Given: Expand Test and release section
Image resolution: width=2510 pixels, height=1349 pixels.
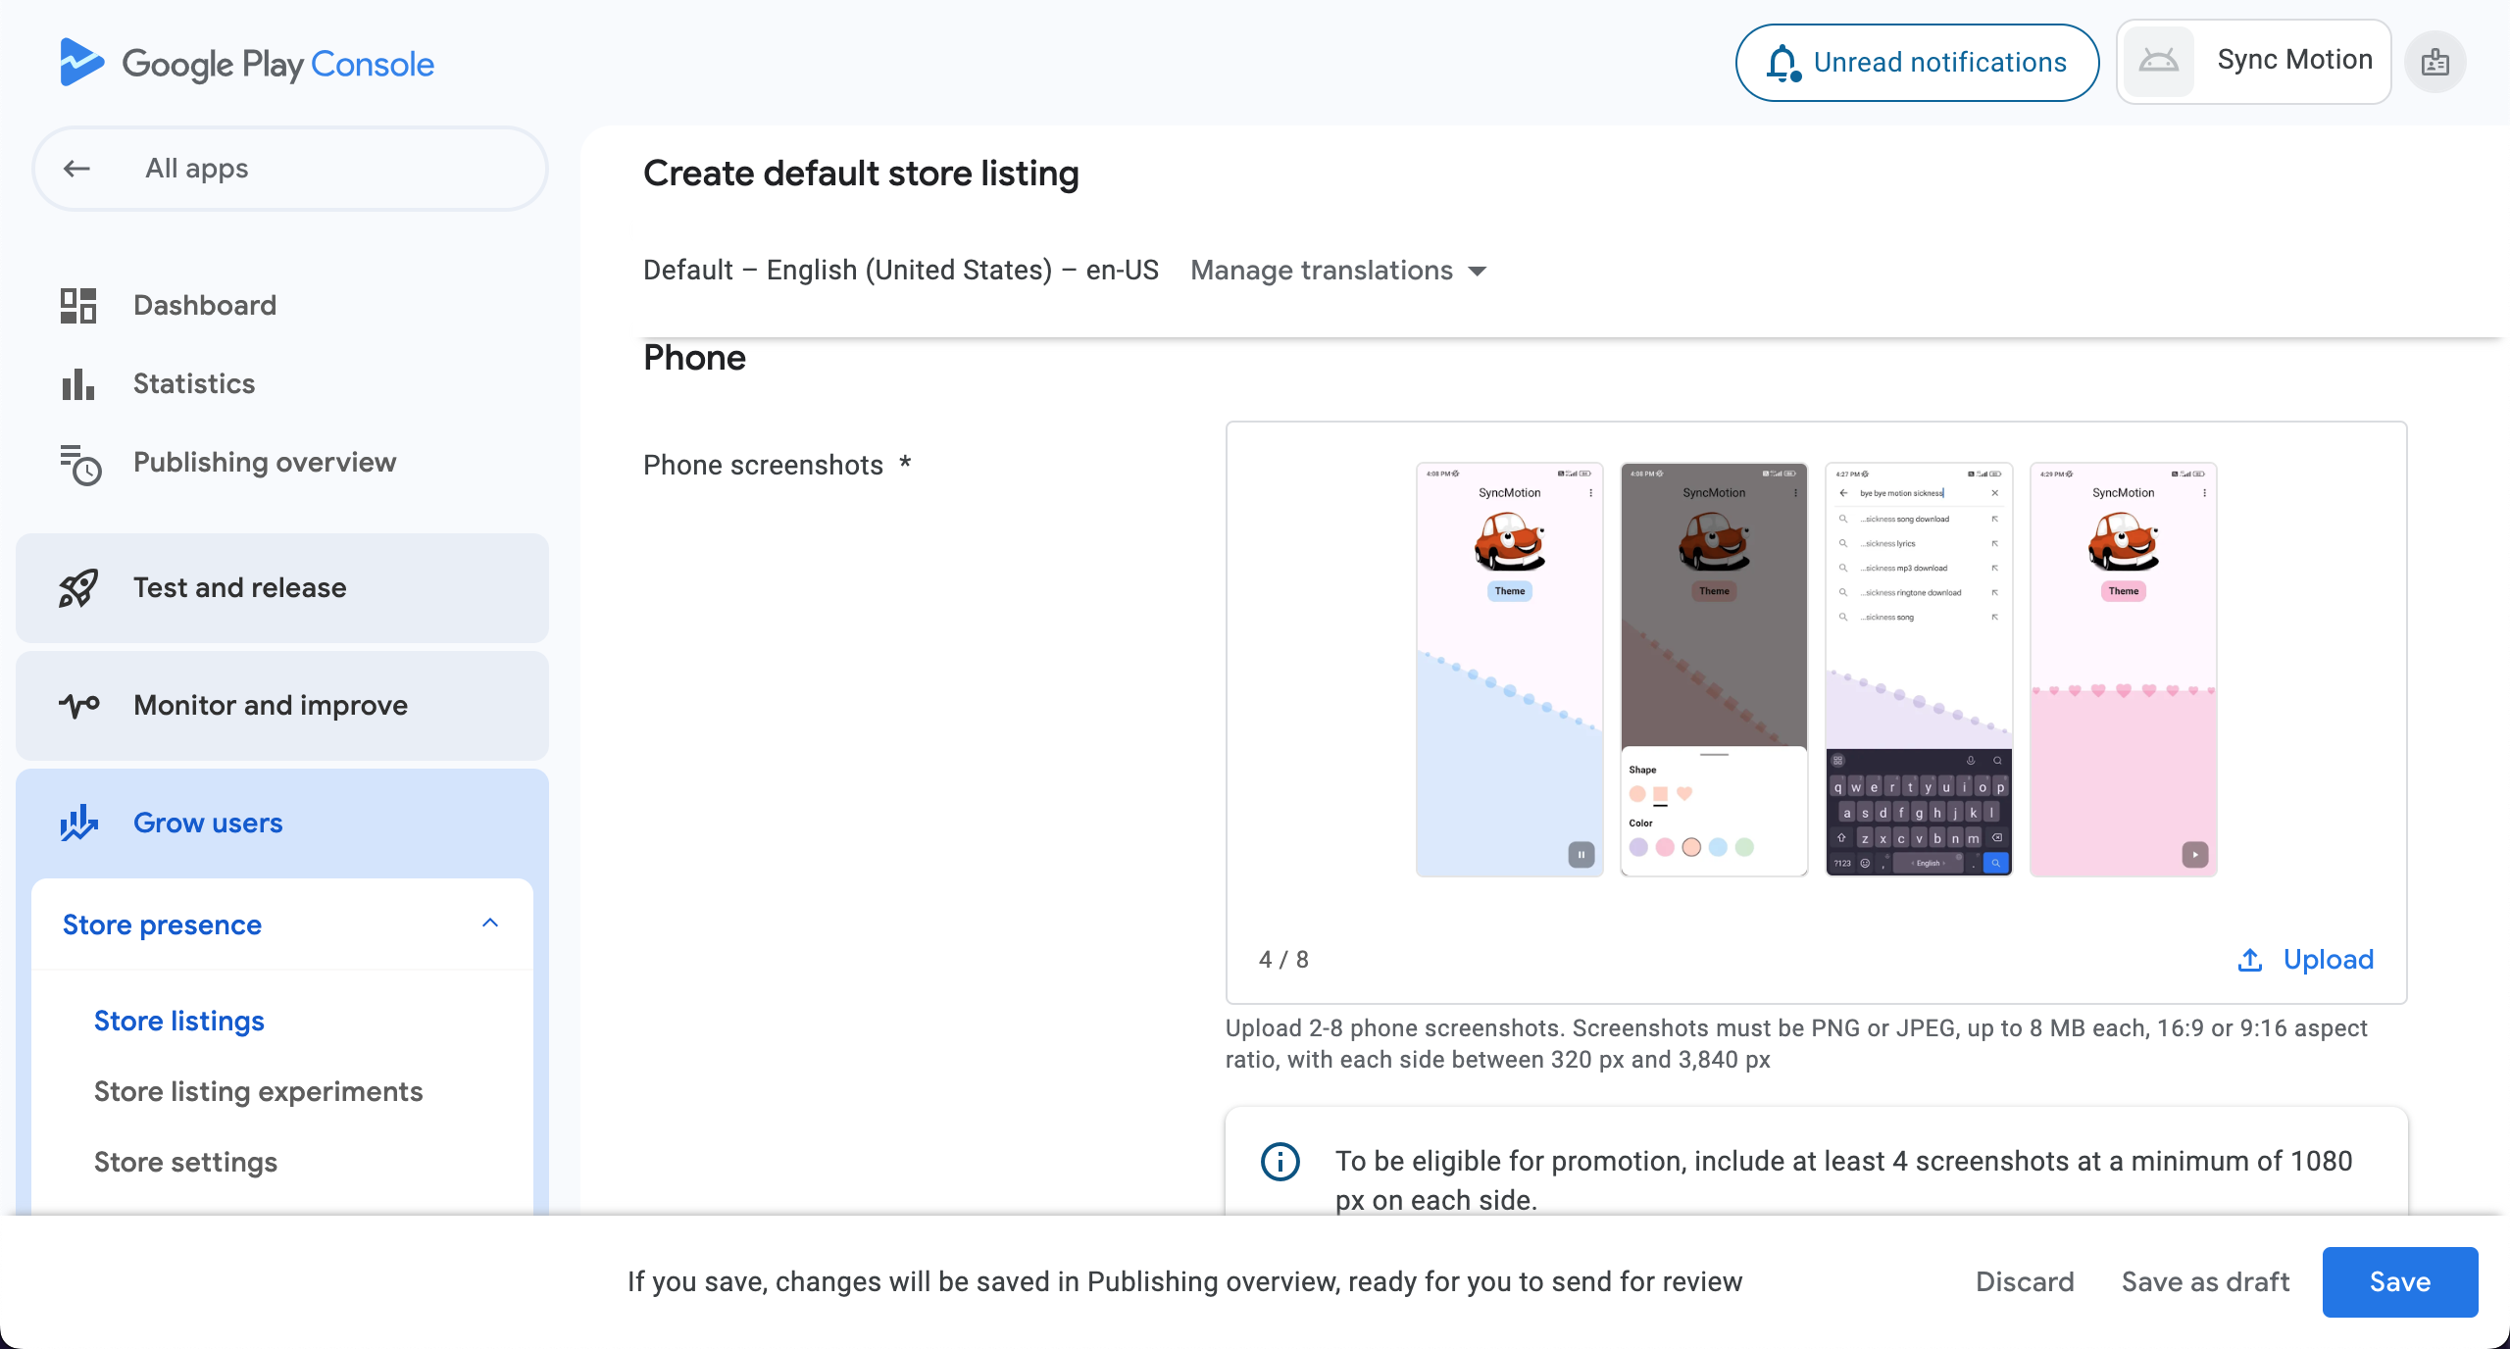Looking at the screenshot, I should (282, 588).
